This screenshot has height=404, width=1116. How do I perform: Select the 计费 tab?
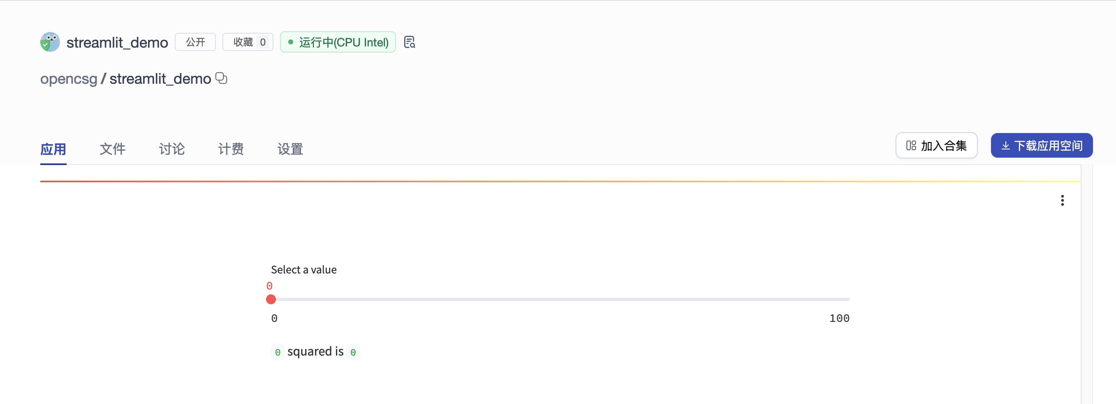[x=231, y=149]
